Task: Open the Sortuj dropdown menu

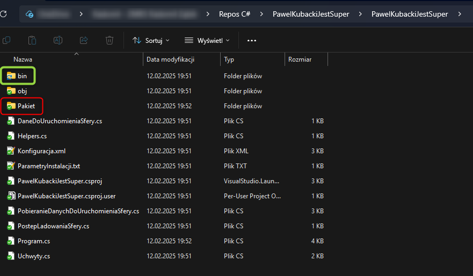Action: pyautogui.click(x=151, y=40)
